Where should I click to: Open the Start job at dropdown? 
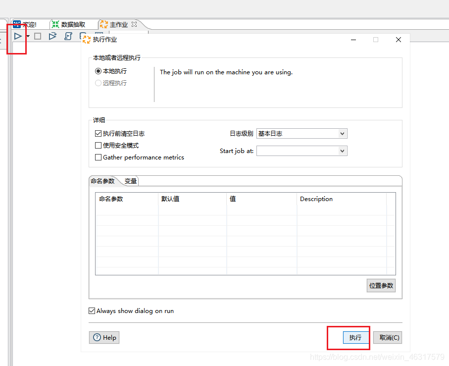tap(343, 151)
